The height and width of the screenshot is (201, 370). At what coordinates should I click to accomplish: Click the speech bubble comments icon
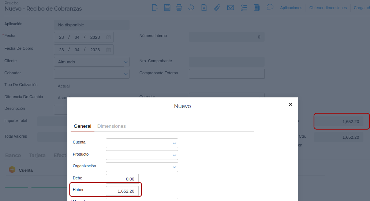click(x=270, y=7)
